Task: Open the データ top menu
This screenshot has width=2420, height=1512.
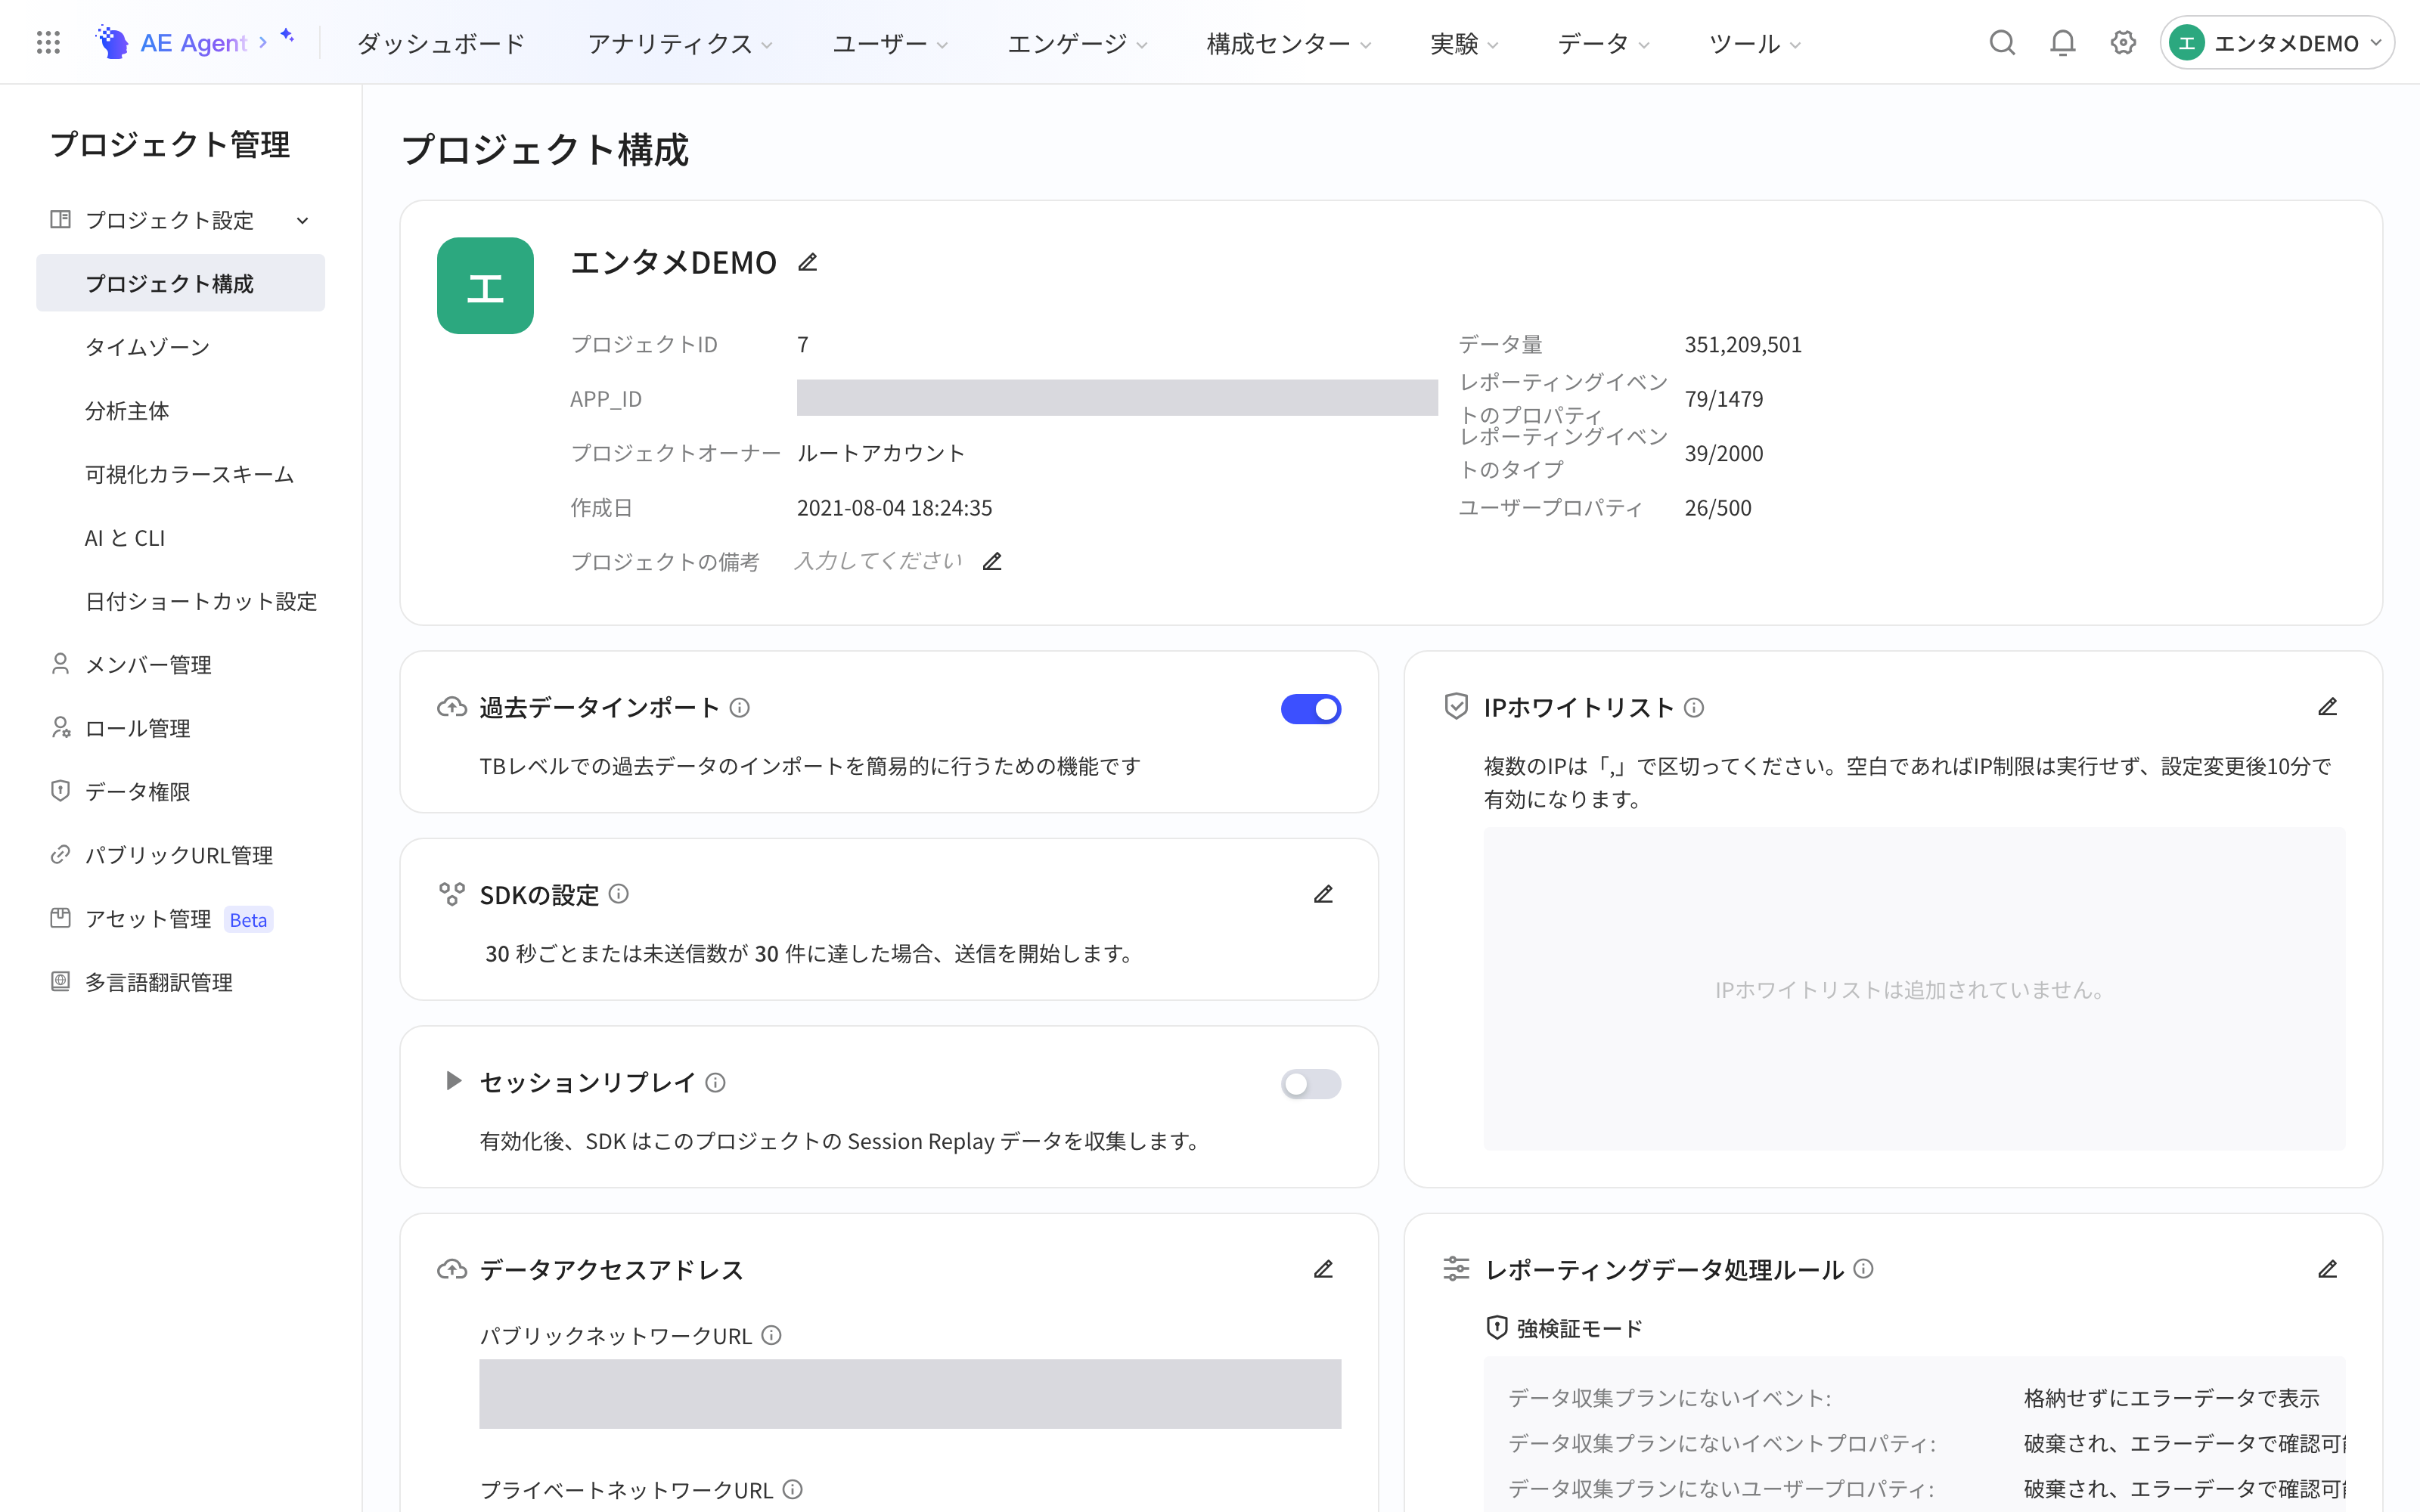Action: coord(1603,43)
